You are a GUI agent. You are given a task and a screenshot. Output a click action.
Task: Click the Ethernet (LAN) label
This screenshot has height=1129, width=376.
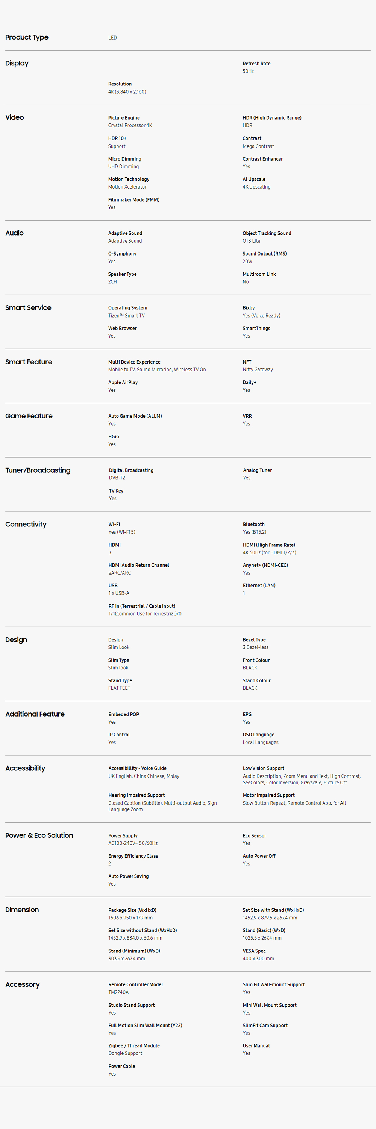click(259, 586)
